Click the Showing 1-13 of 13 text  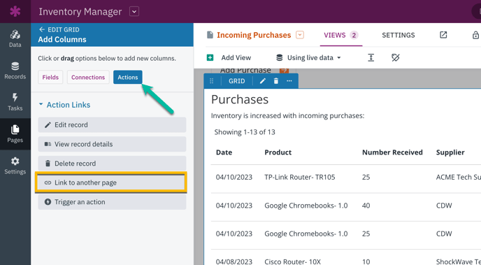coord(245,132)
